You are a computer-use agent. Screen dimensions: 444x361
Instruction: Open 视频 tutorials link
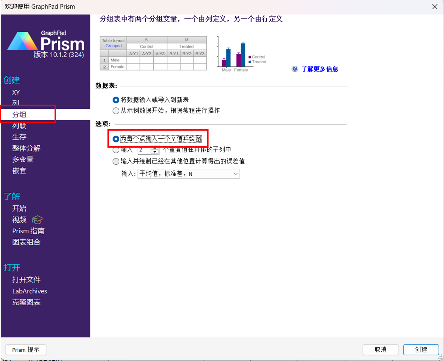click(19, 220)
